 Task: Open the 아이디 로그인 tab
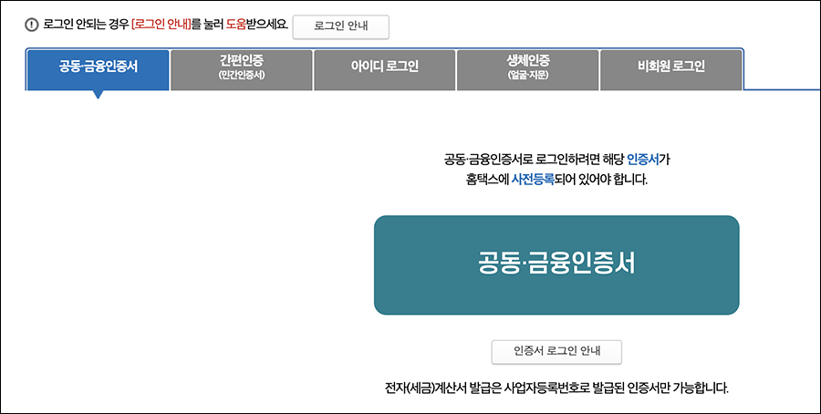pos(385,68)
